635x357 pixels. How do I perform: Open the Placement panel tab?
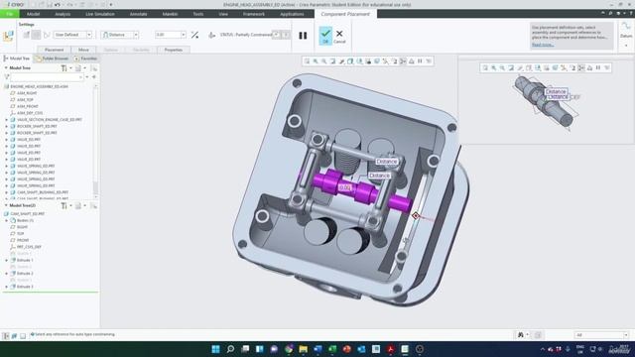point(54,50)
